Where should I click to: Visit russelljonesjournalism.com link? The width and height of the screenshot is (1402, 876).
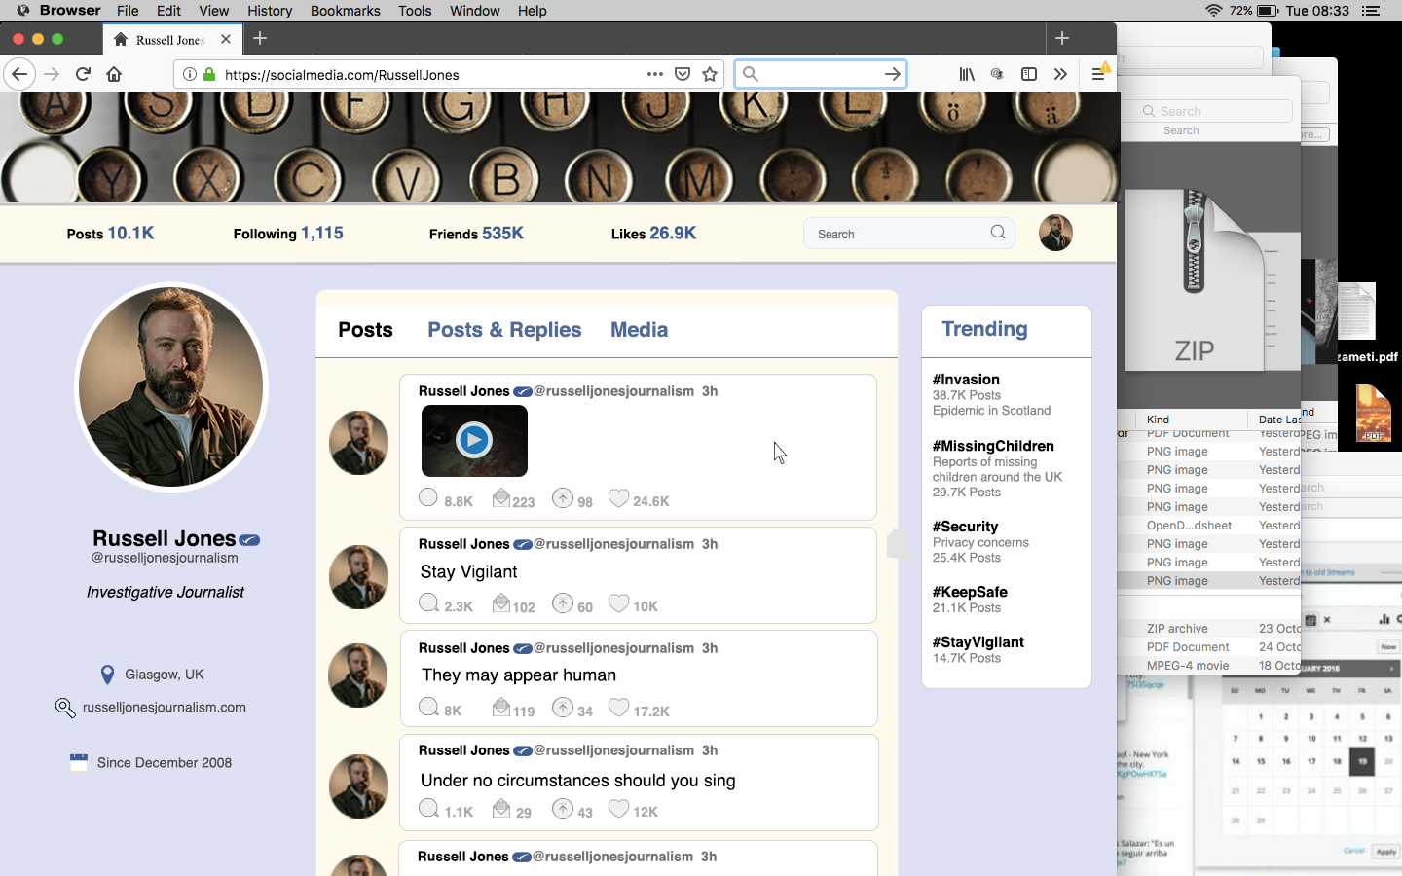[x=165, y=708]
